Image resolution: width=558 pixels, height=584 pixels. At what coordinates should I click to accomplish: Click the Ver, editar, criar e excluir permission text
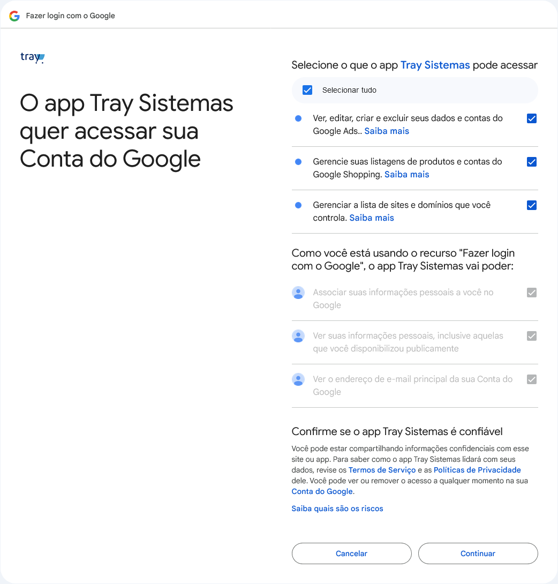tap(408, 125)
